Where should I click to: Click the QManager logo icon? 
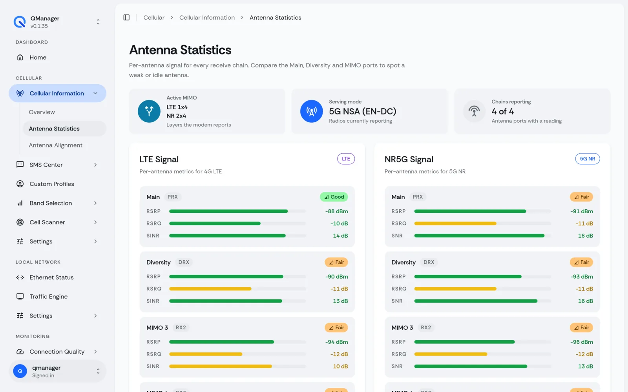click(20, 22)
